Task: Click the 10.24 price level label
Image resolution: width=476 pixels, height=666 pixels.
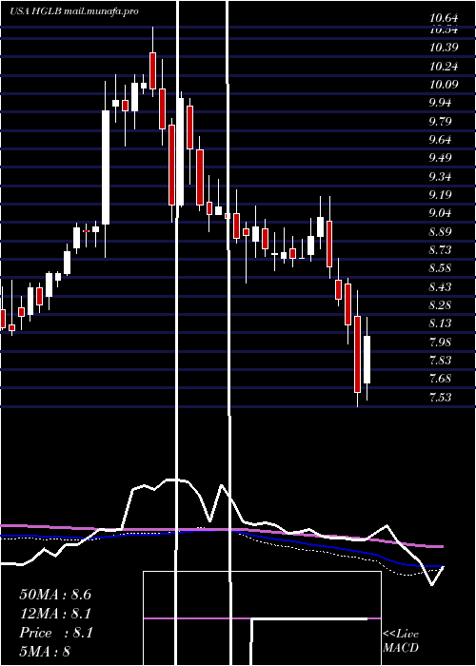Action: pos(445,67)
